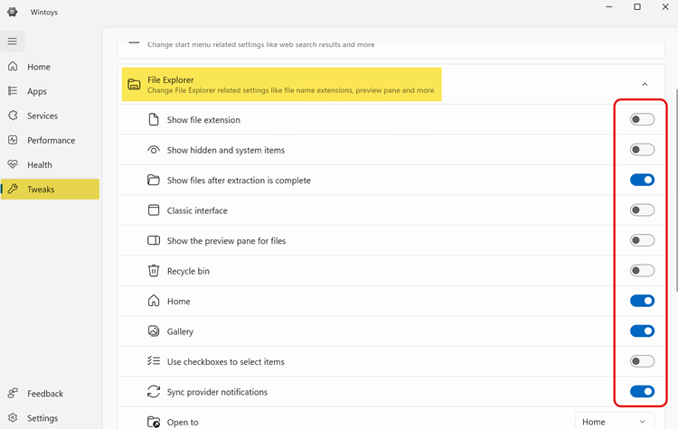
Task: Enable the Show file extension toggle
Action: point(642,119)
